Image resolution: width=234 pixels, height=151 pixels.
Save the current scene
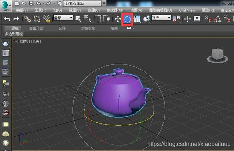pyautogui.click(x=31, y=3)
